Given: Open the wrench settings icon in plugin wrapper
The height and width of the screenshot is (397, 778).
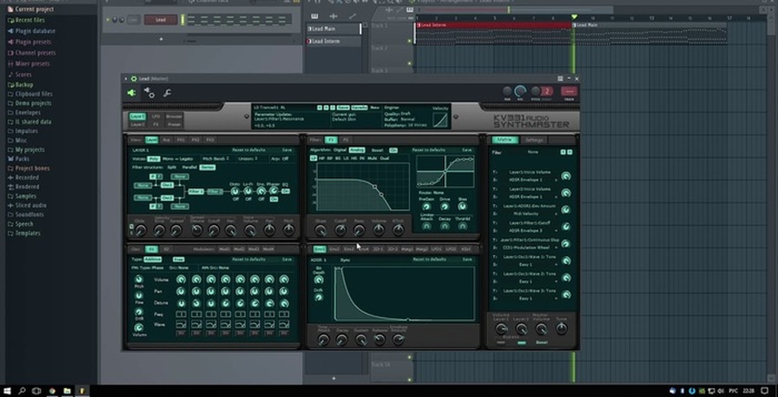Looking at the screenshot, I should point(167,93).
